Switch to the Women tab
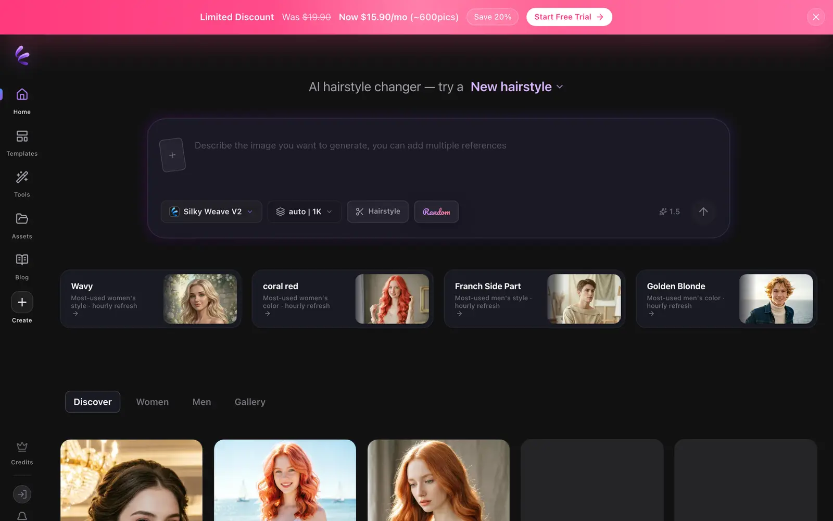 coord(153,402)
